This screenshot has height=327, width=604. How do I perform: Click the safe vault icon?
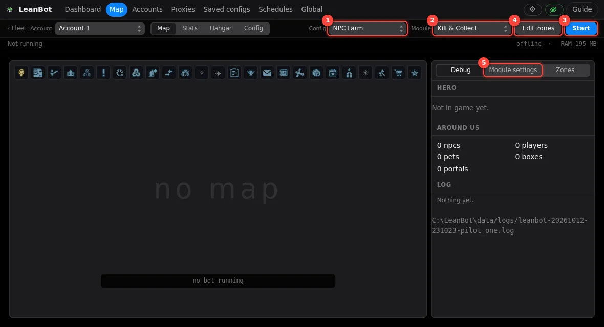tap(284, 73)
